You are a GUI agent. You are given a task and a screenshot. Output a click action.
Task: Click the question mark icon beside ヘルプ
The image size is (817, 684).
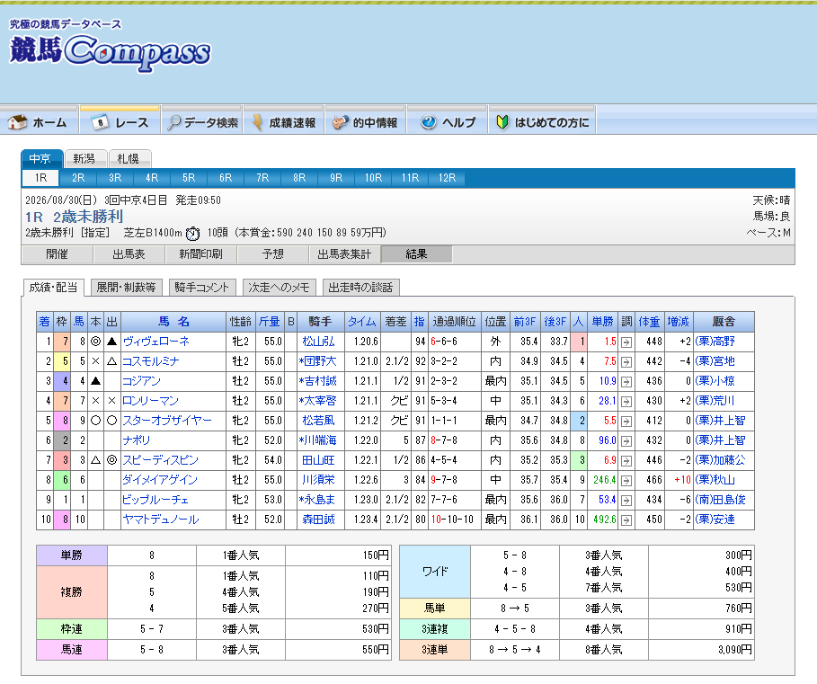tap(429, 122)
